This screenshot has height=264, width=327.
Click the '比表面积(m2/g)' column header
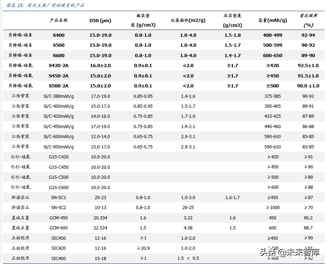(x=188, y=20)
